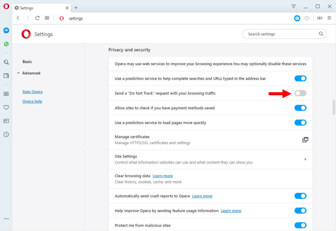This screenshot has width=336, height=231.
Task: Open the tab menu icon
Action: [x=294, y=6]
